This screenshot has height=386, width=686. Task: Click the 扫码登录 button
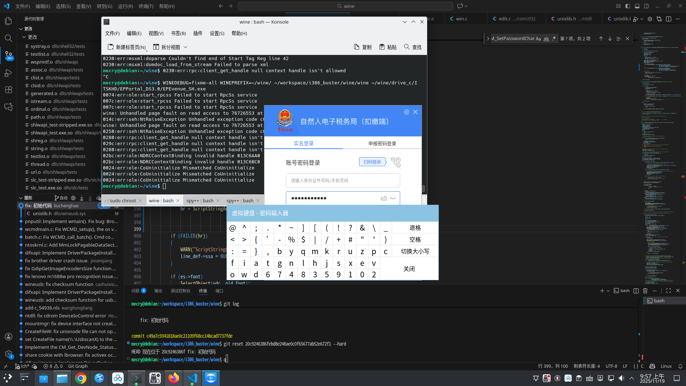coord(372,162)
